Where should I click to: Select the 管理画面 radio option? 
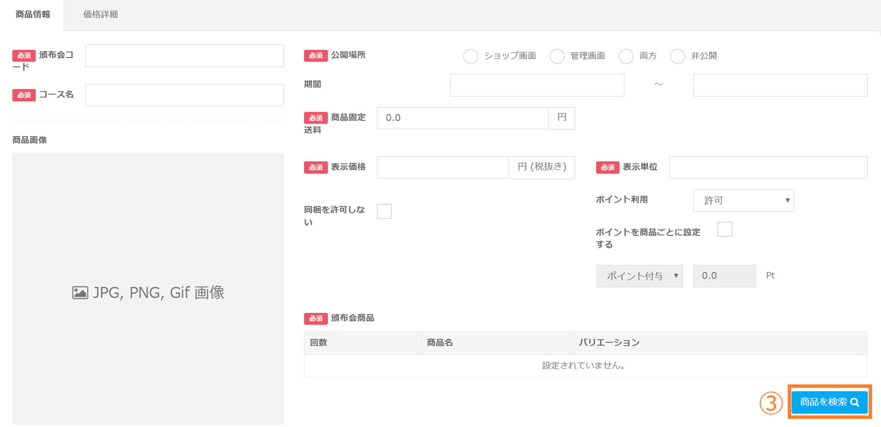tap(557, 56)
